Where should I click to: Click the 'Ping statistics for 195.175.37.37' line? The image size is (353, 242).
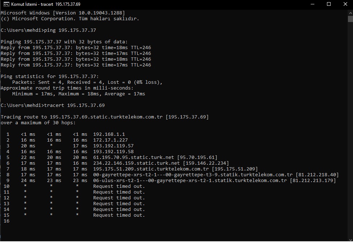pos(50,77)
